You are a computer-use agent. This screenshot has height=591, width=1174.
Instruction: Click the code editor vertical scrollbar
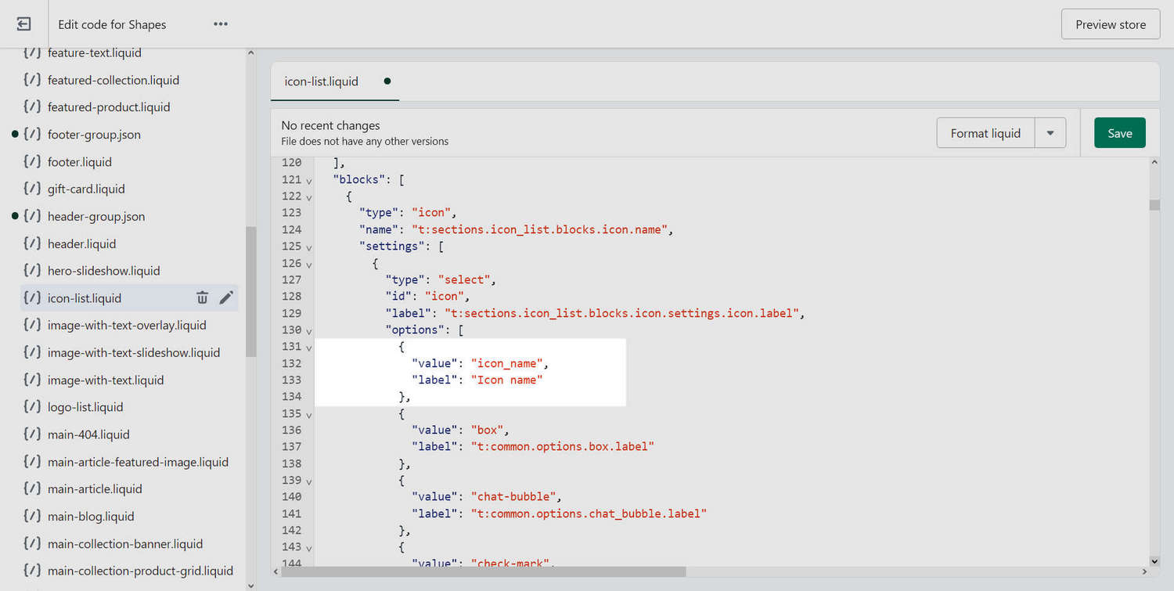point(1154,205)
